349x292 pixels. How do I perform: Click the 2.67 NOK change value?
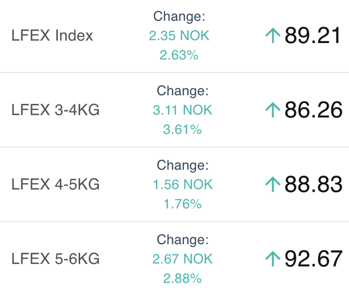[182, 259]
